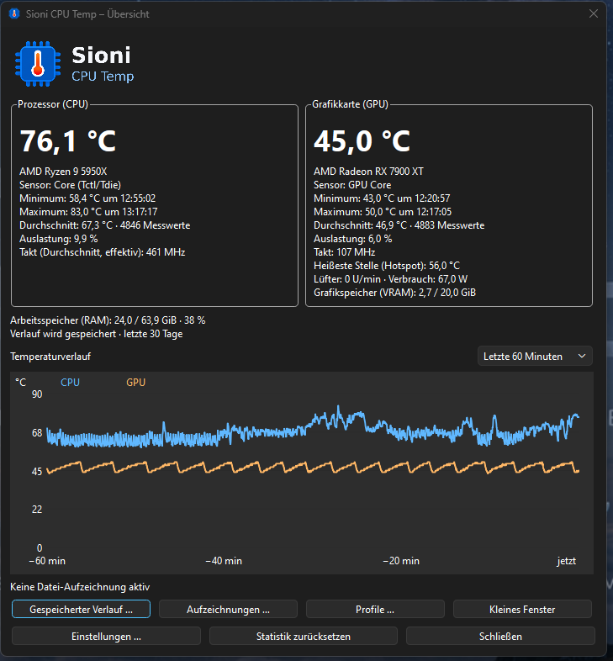Image resolution: width=613 pixels, height=661 pixels.
Task: Switch to 'Kleines Fenster' compact mode
Action: pyautogui.click(x=522, y=609)
